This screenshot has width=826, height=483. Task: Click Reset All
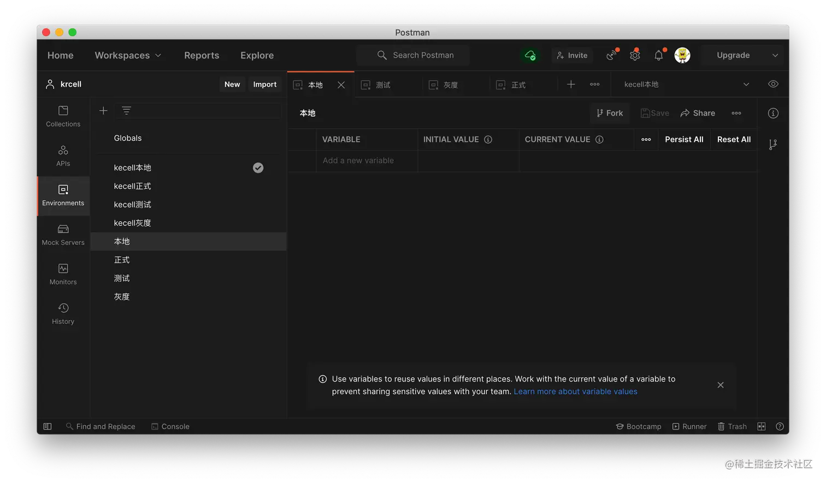(734, 139)
